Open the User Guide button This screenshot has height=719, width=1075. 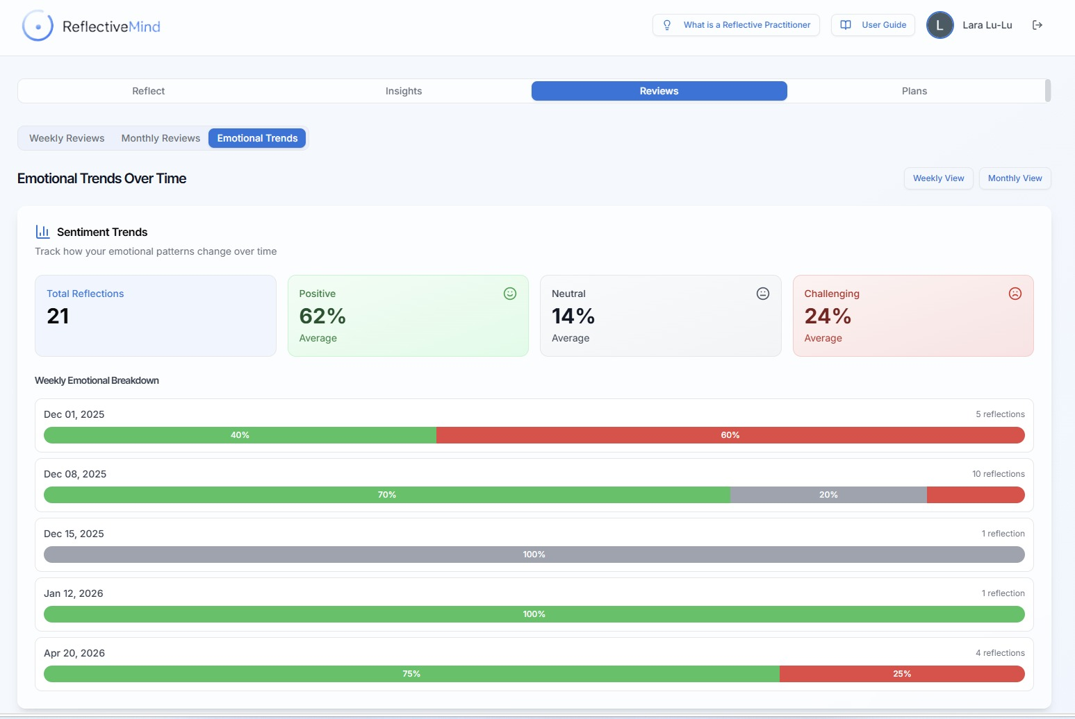873,25
